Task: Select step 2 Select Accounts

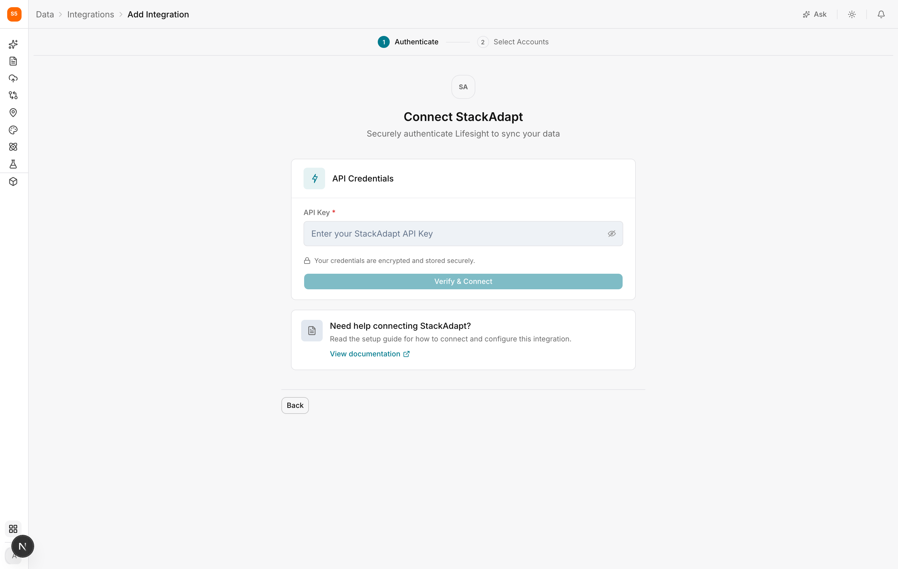Action: (x=513, y=42)
